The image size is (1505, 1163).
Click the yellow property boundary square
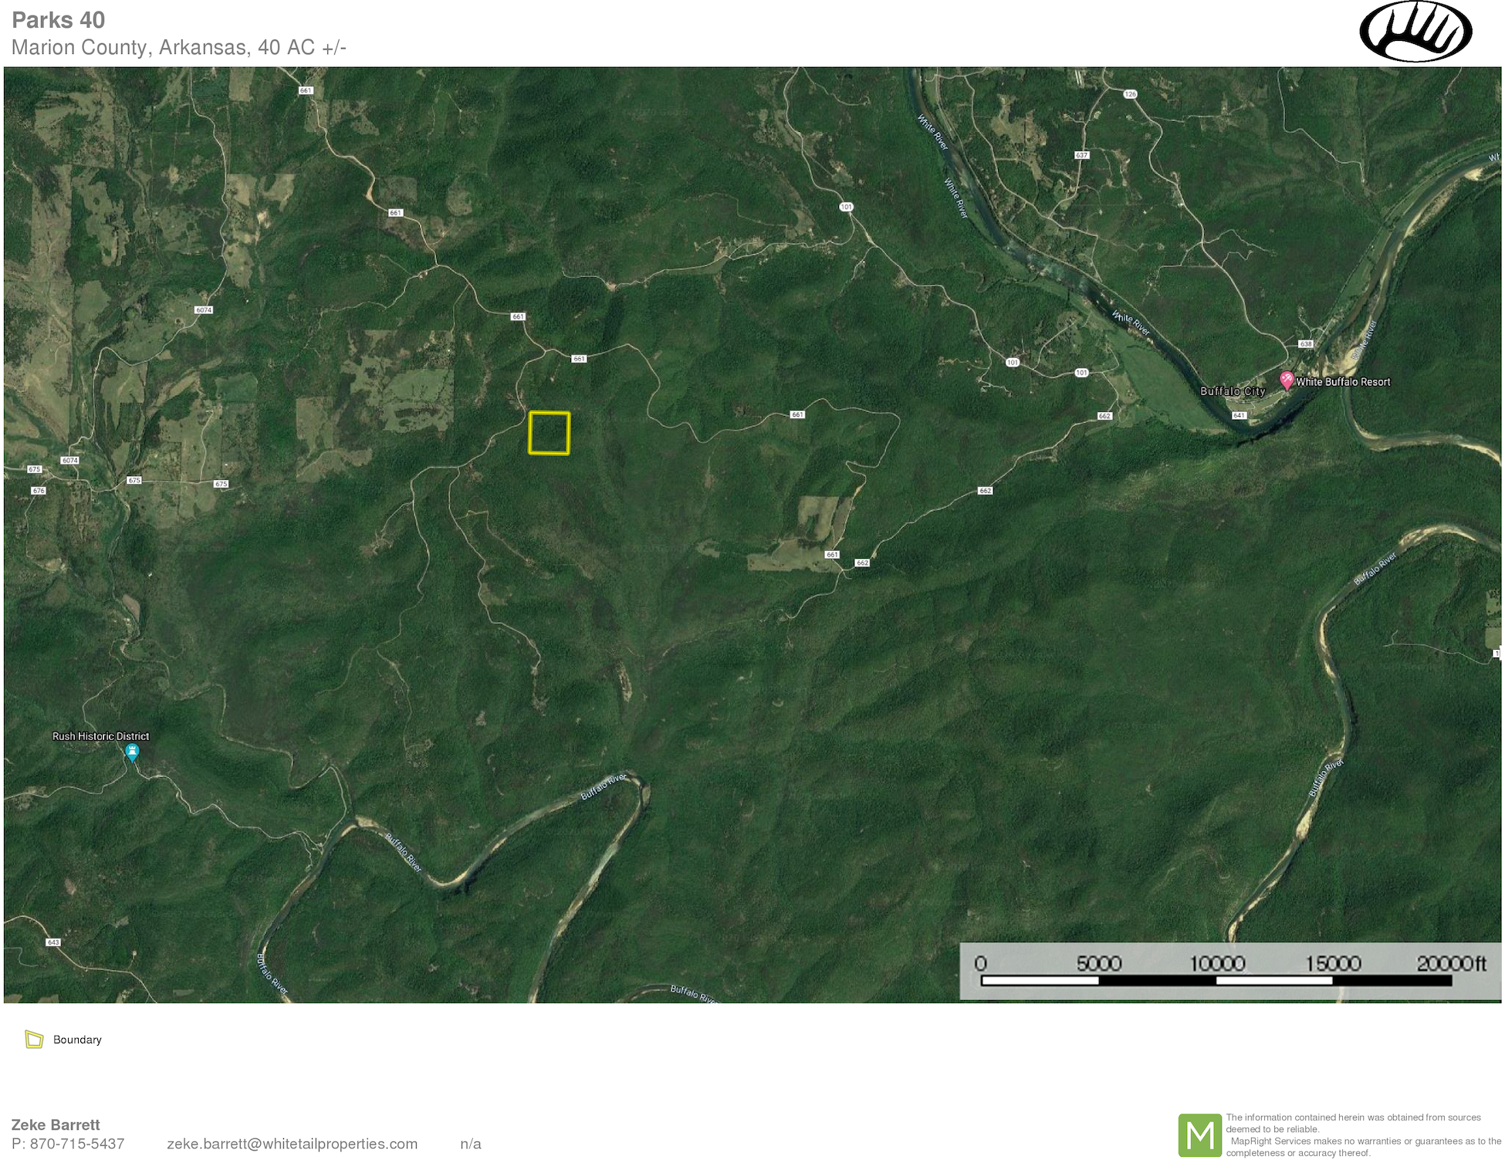pyautogui.click(x=550, y=433)
